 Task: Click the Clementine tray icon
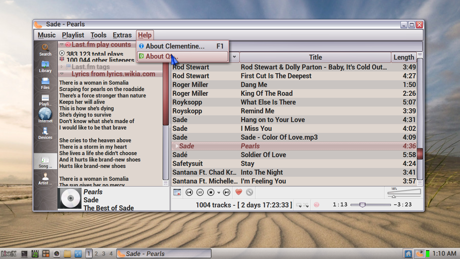click(420, 254)
